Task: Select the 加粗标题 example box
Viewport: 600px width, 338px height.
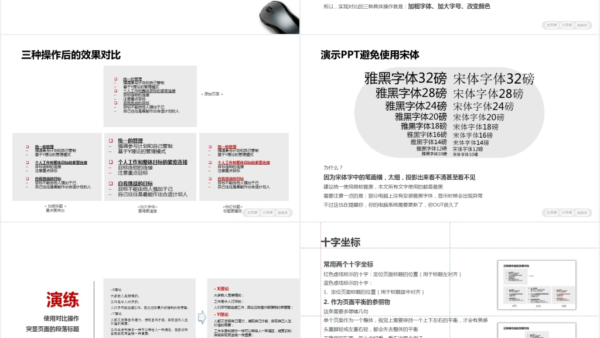Action: (x=57, y=167)
